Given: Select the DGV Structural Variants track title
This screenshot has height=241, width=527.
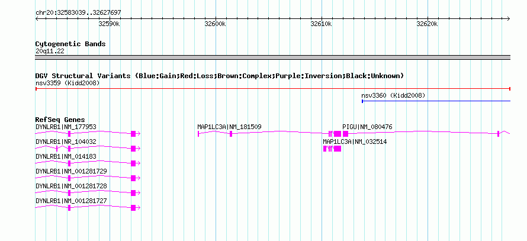Looking at the screenshot, I should (x=220, y=76).
